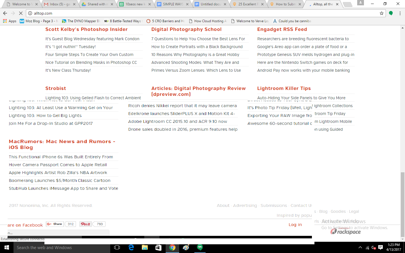Share the page with Google+ Share button
This screenshot has height=253, width=405.
click(x=55, y=224)
